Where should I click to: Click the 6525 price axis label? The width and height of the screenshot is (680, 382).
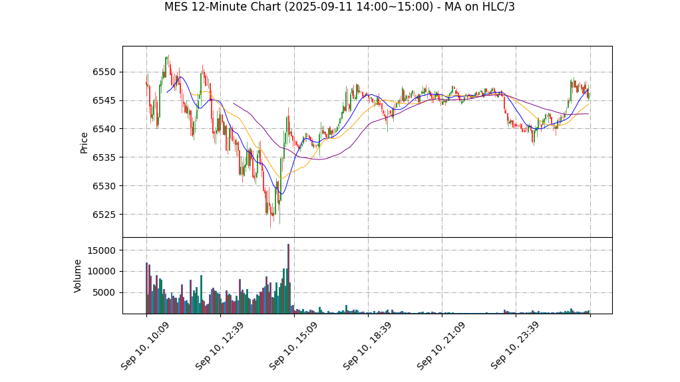tap(104, 215)
